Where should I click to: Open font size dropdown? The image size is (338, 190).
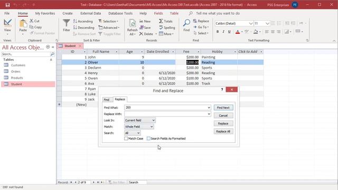coord(267,23)
